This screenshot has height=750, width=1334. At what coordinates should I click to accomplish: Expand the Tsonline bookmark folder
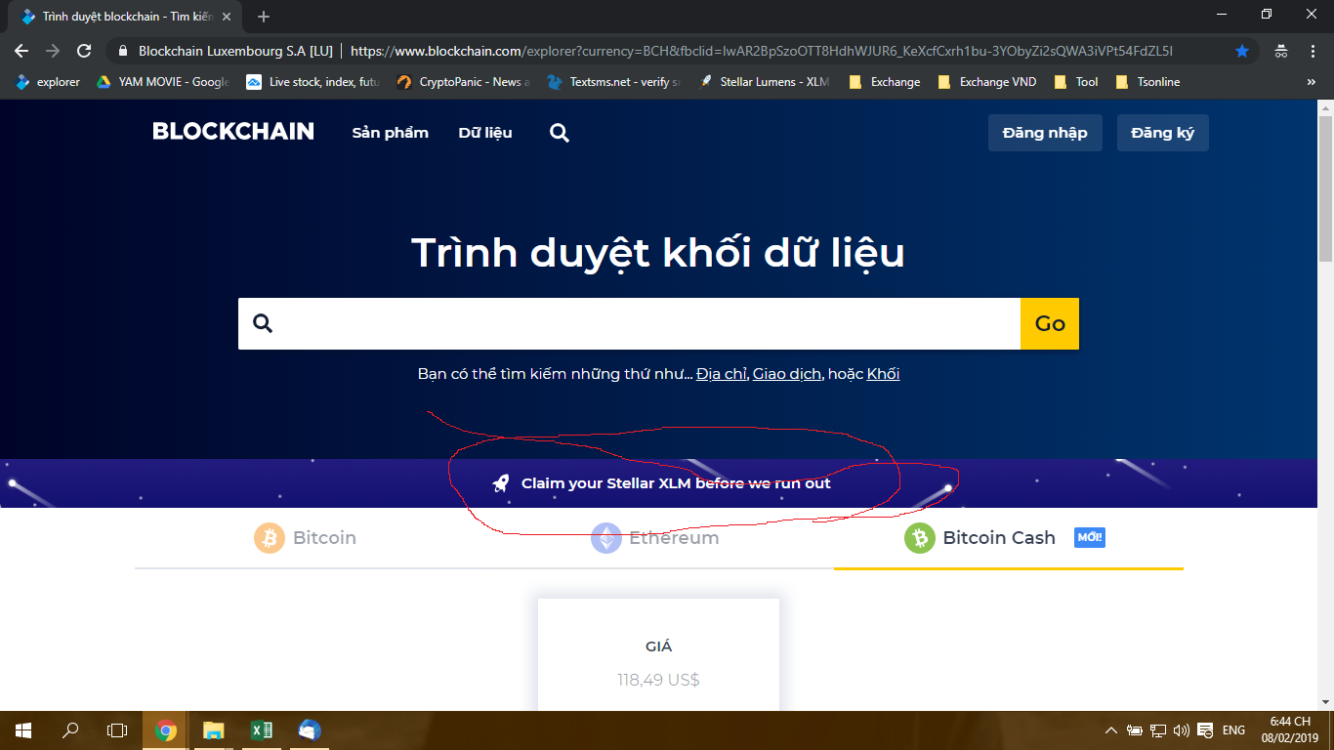(1147, 82)
